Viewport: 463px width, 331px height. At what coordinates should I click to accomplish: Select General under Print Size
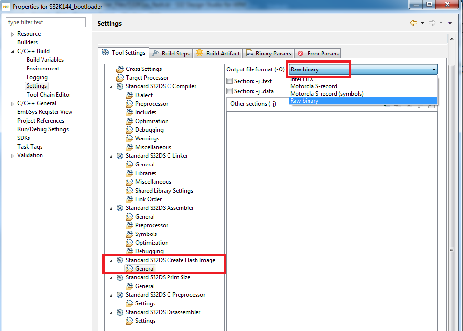click(x=145, y=286)
